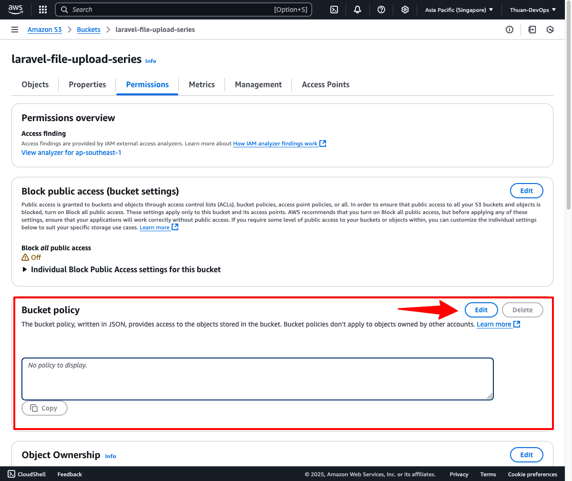Click View analyzer for ap-southeast-1 link
This screenshot has width=572, height=481.
pos(71,153)
